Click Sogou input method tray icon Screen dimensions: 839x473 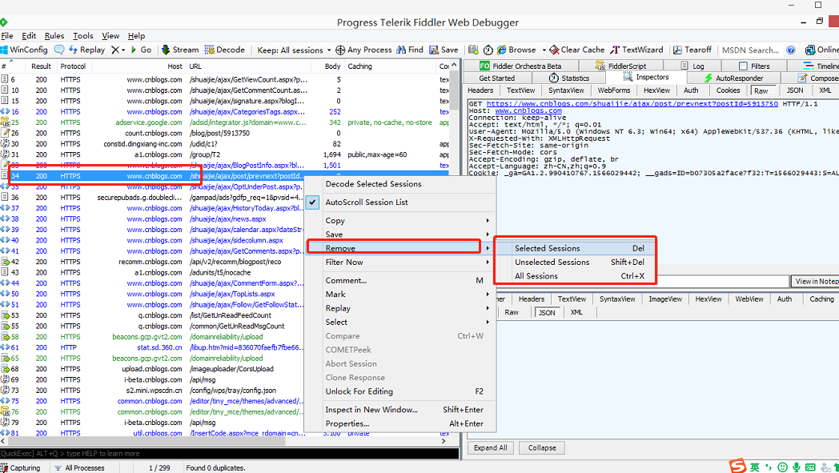point(737,467)
